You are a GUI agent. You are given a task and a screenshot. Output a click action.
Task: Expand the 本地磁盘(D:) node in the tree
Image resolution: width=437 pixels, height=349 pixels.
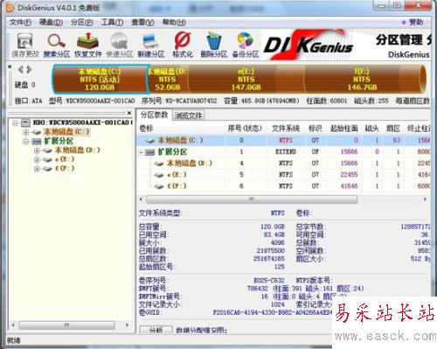point(37,150)
